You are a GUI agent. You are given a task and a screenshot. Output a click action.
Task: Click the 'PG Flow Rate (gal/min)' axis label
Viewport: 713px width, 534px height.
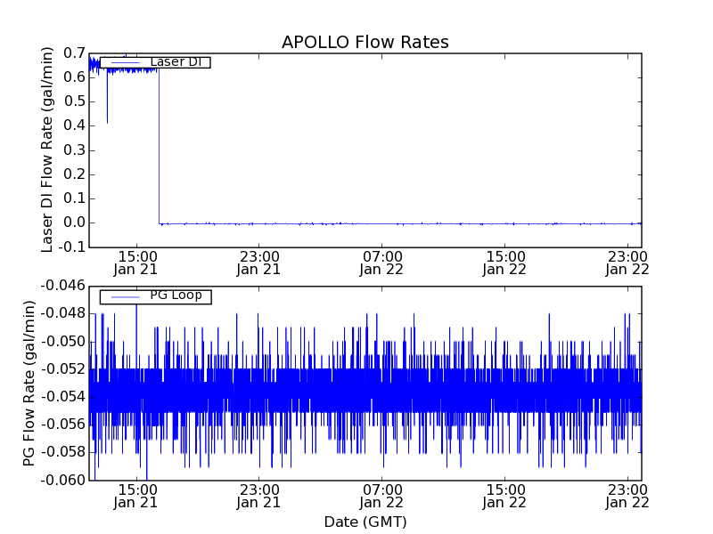[29, 384]
